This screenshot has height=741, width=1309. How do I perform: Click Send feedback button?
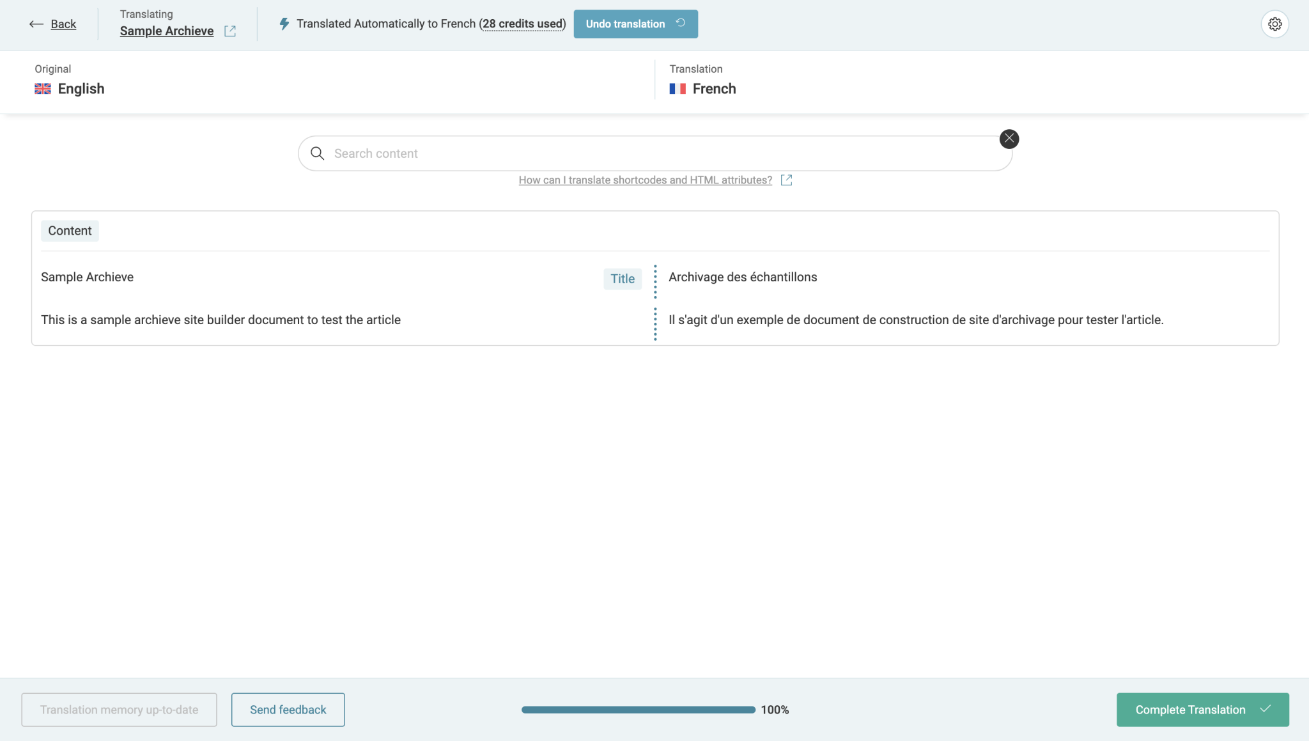(x=288, y=710)
